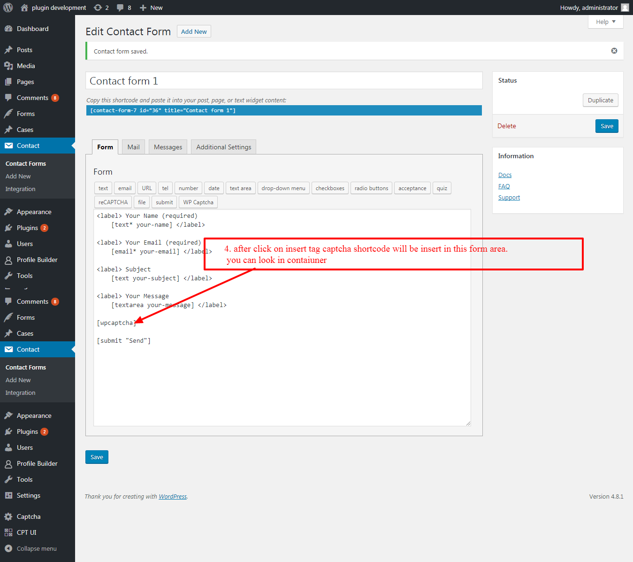This screenshot has height=562, width=633.
Task: Open the Docs link
Action: pos(505,175)
